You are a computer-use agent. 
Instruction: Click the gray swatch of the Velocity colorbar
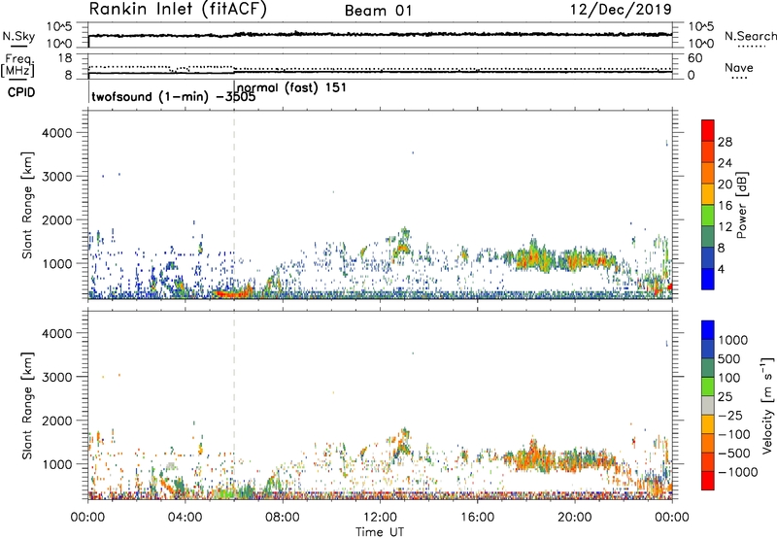click(708, 406)
